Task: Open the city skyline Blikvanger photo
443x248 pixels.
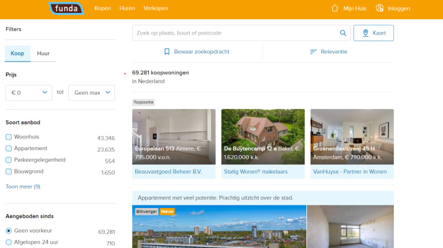Action: coord(219,226)
